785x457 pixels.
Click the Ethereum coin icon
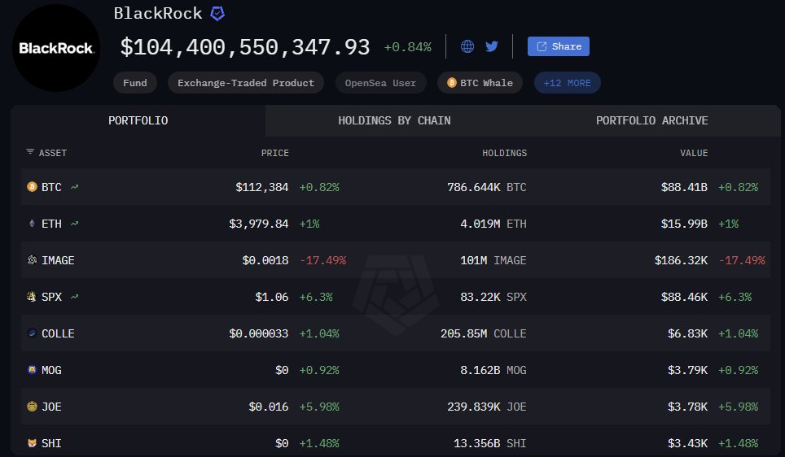pyautogui.click(x=32, y=224)
